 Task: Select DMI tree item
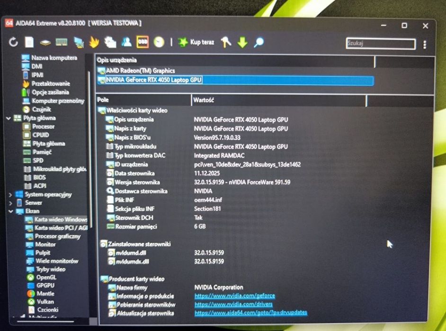tap(32, 66)
